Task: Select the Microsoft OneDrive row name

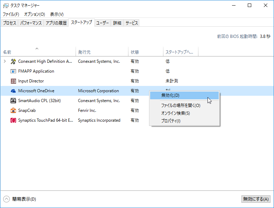Action: tap(36, 91)
